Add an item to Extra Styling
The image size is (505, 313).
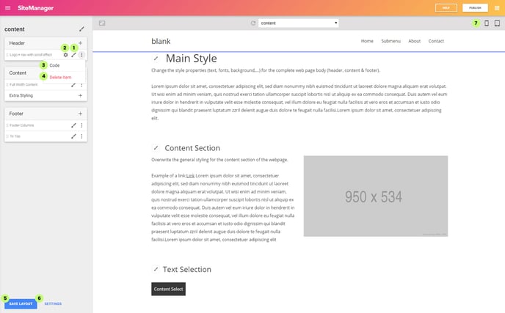[x=81, y=95]
